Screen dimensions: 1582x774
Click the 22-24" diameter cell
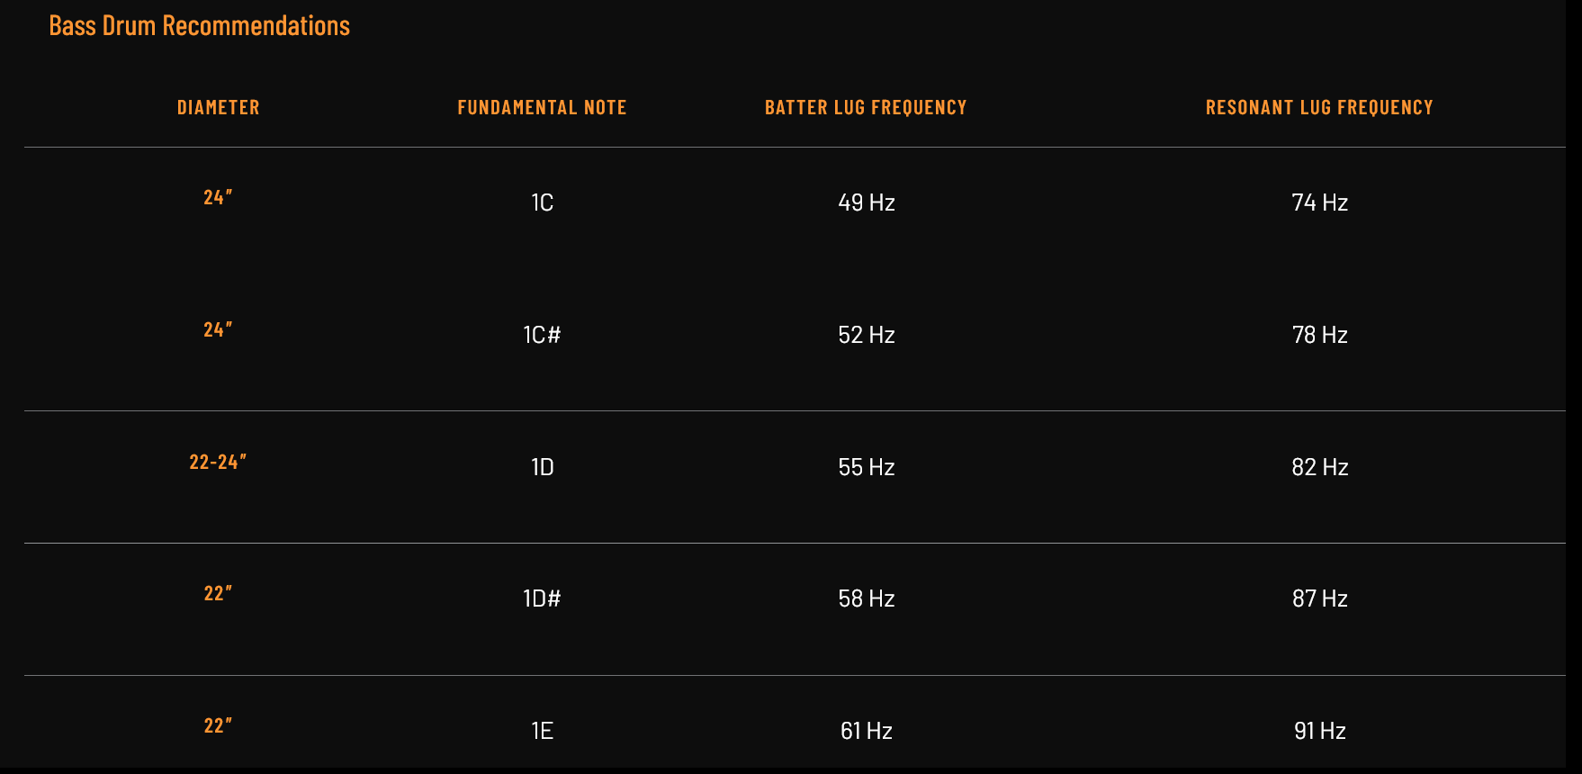coord(218,462)
